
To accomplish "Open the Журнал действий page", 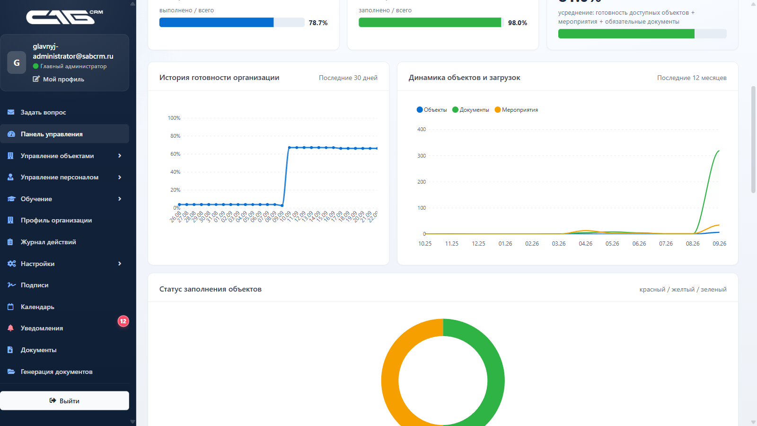I will [64, 242].
